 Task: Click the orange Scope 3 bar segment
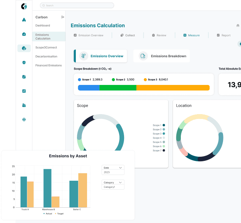(x=173, y=88)
